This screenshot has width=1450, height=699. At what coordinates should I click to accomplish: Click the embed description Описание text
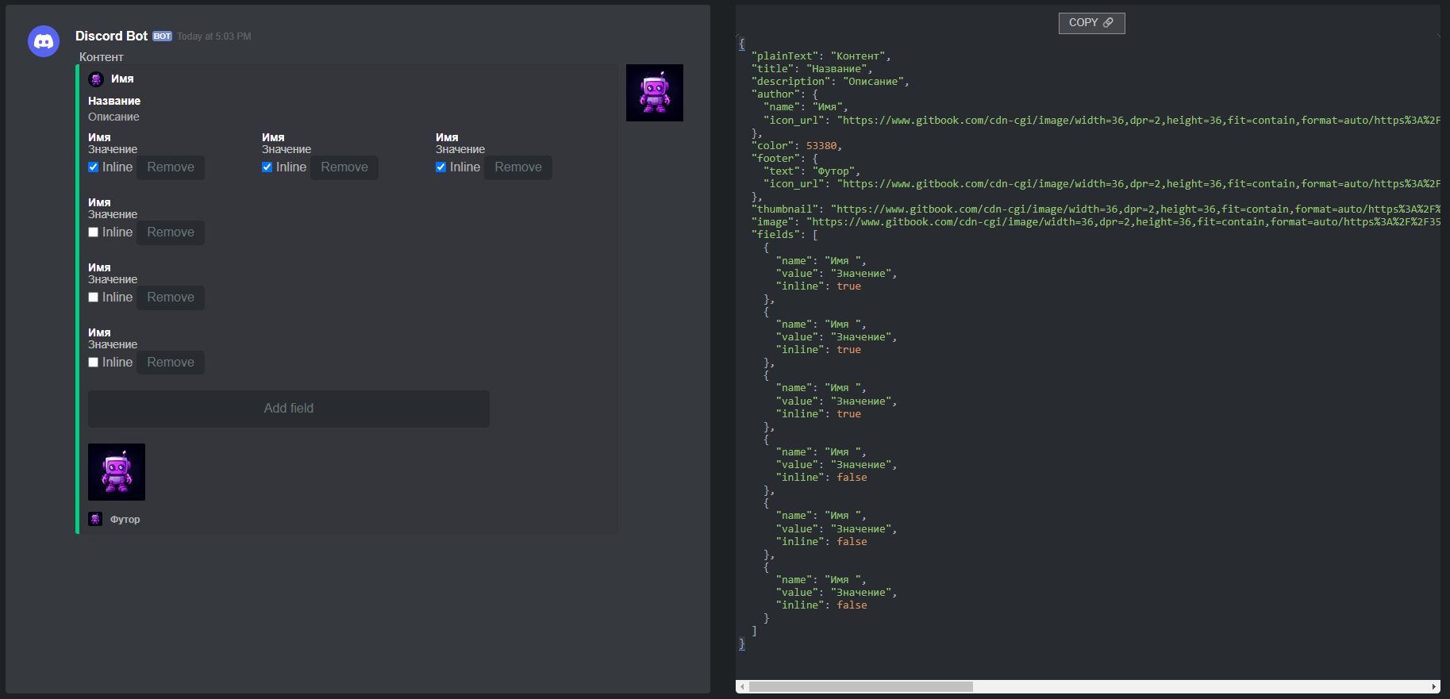tap(113, 117)
